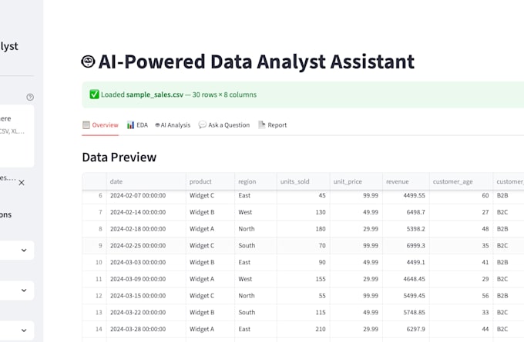524x342 pixels.
Task: Select the cell 2024-02-25 00:00:00
Action: click(x=146, y=245)
